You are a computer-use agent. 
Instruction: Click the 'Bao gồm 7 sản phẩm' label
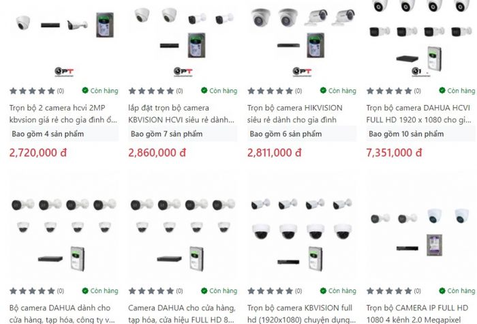(x=167, y=134)
